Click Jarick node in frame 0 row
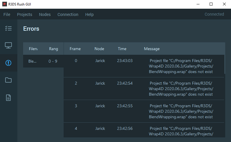This screenshot has height=142, width=231. coord(100,61)
